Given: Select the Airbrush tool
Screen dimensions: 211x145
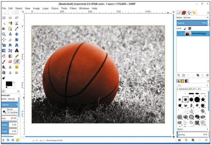Looking at the screenshot, I should 17,62.
